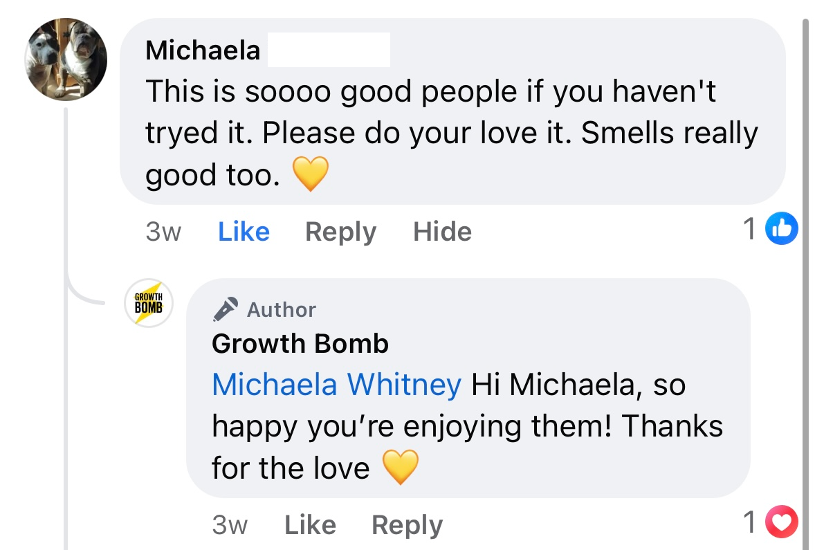Click the red heart reaction icon
Viewport: 815px width, 550px height.
[782, 523]
